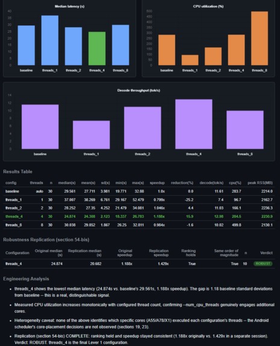Click the 'Verdict' column header
This screenshot has height=346, width=280.
266,253
